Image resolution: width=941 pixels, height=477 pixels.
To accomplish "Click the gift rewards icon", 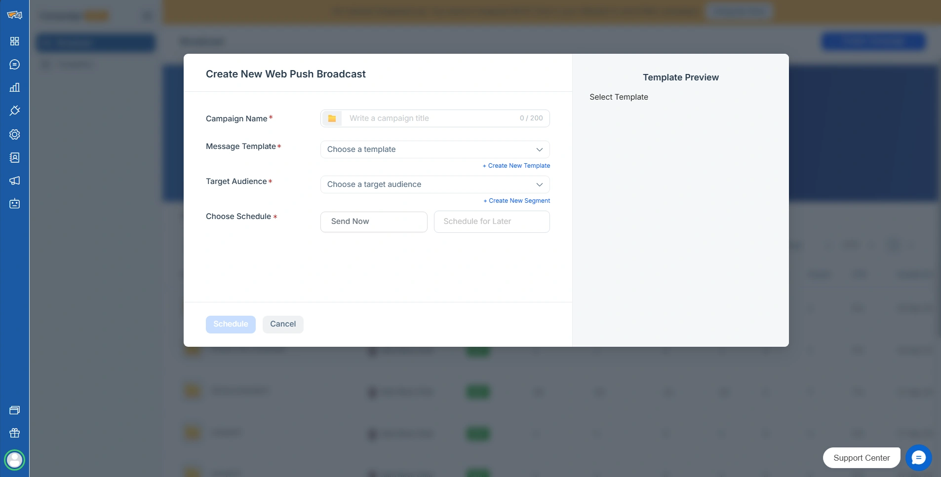I will [14, 433].
